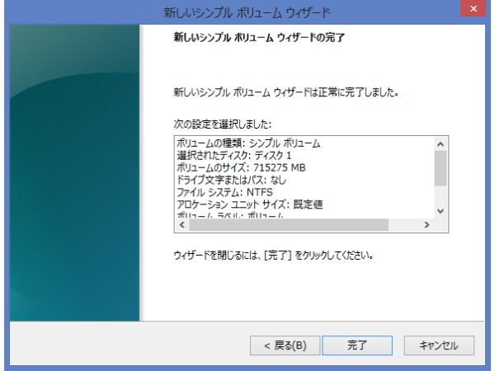Close the wizard window with X
The height and width of the screenshot is (371, 495).
pos(473,8)
